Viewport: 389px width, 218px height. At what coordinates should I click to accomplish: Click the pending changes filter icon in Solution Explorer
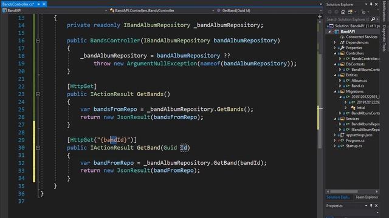[x=363, y=12]
